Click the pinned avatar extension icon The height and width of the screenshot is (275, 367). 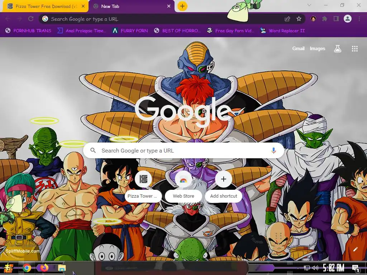[313, 19]
